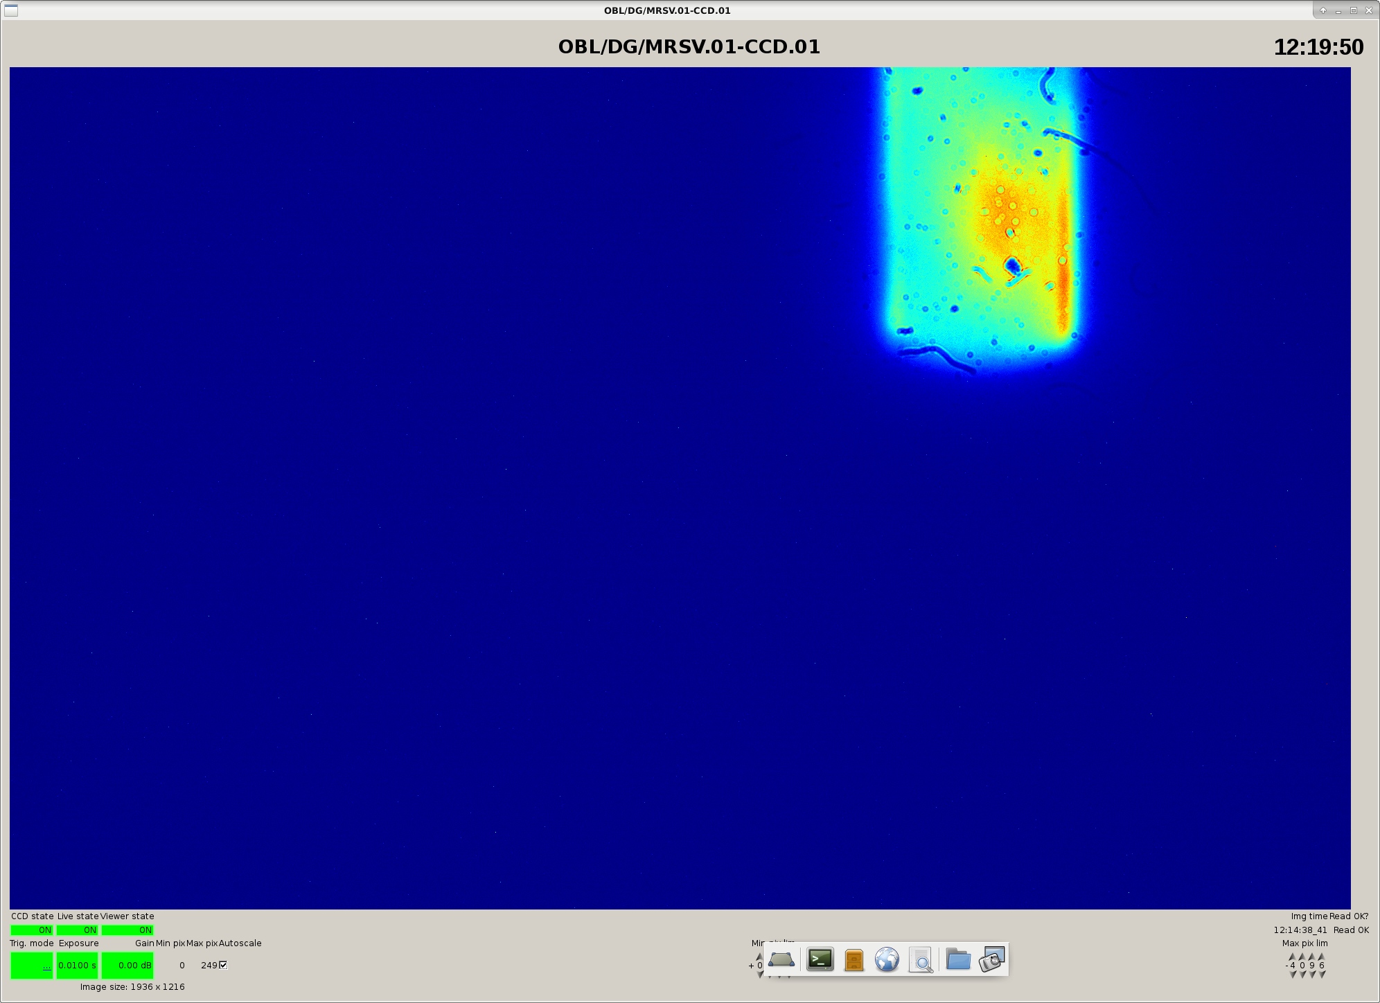Click the document search magnifier icon

921,960
